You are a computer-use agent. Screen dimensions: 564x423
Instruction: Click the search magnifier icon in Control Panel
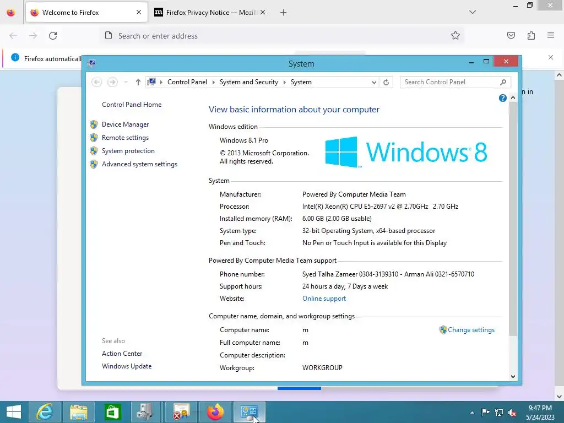click(503, 83)
